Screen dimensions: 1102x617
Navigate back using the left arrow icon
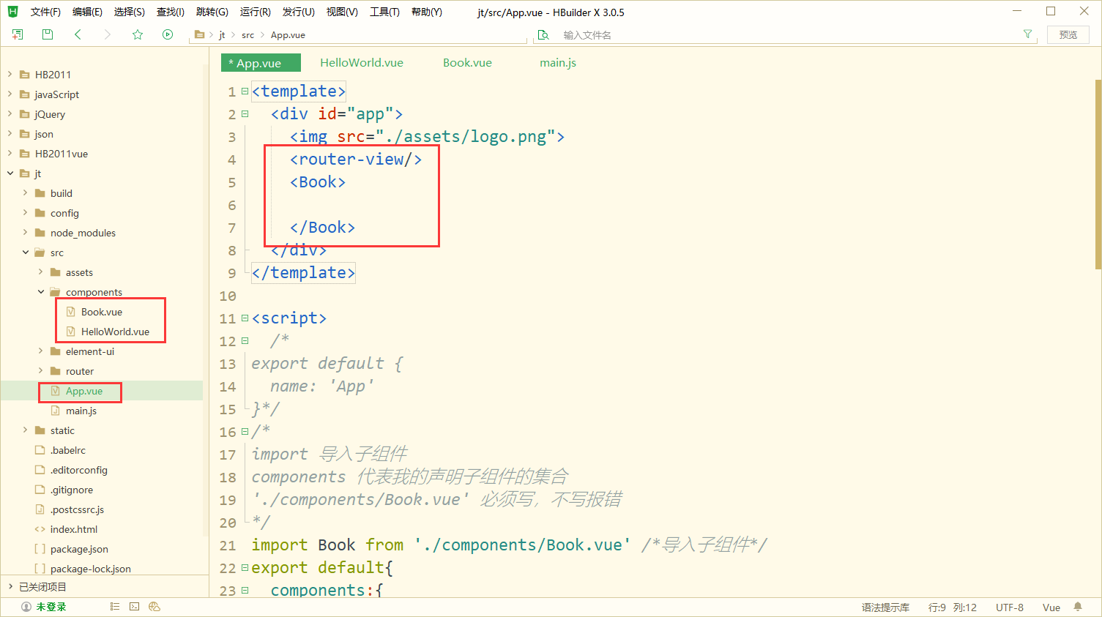(78, 34)
